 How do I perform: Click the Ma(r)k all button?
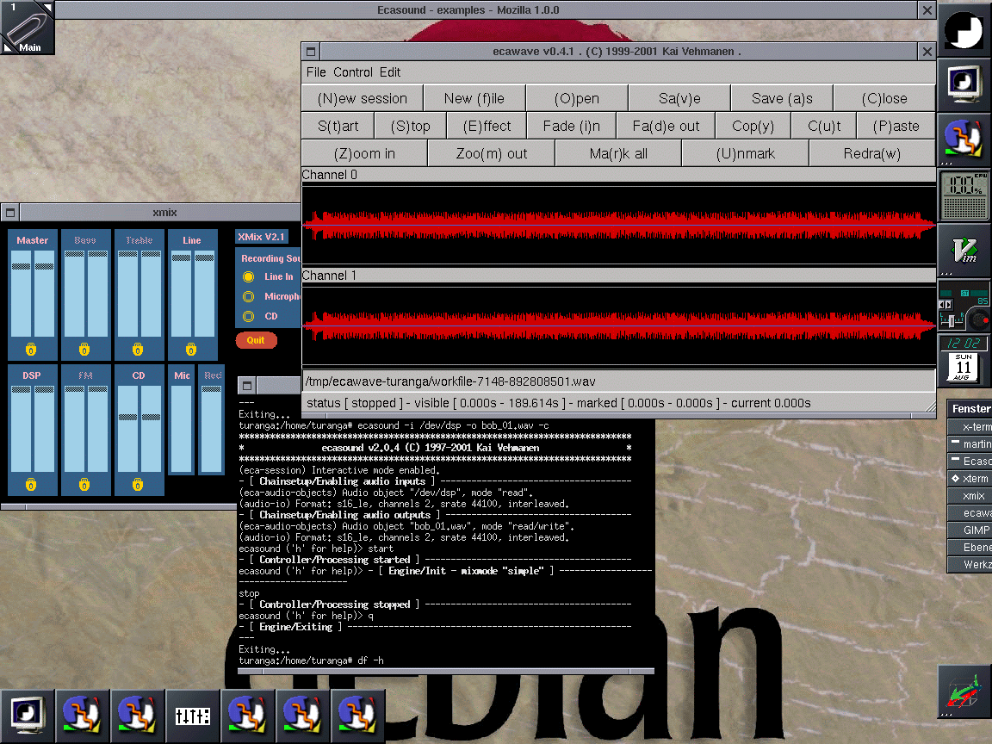(x=618, y=154)
